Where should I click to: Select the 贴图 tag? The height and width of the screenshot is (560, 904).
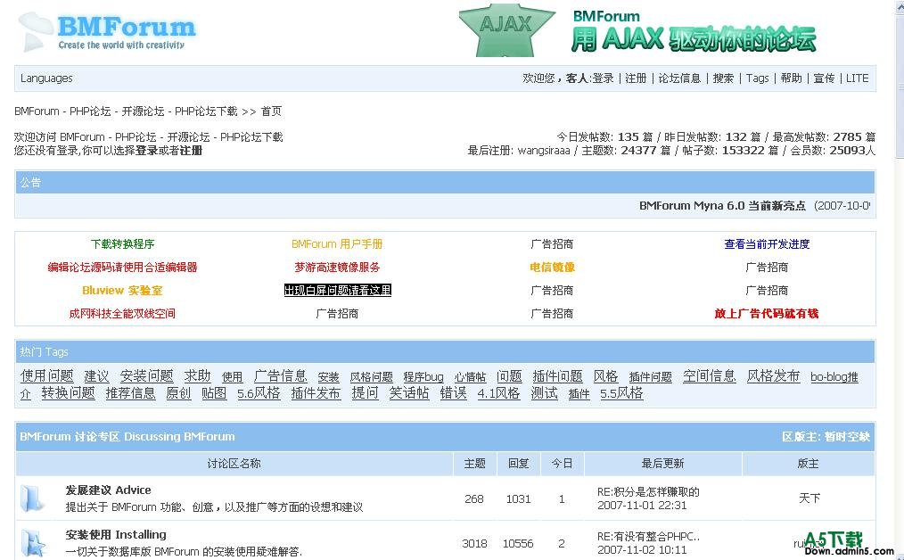pos(214,393)
